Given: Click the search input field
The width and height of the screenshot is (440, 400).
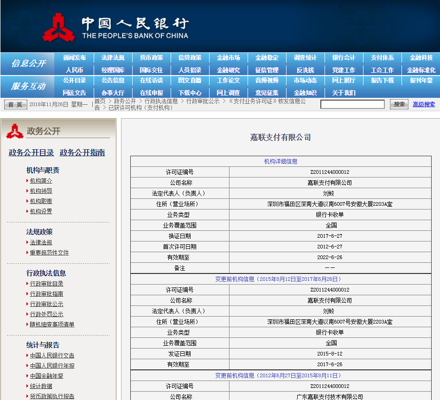Looking at the screenshot, I should click(x=352, y=104).
